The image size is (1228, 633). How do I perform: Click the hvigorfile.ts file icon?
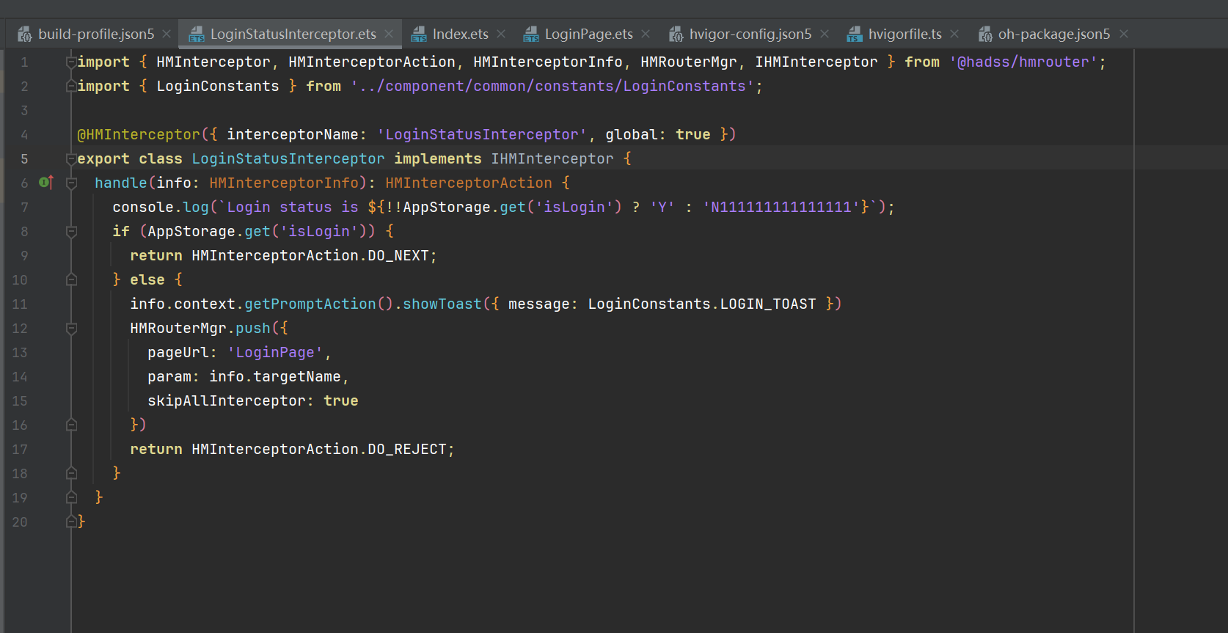click(x=855, y=34)
